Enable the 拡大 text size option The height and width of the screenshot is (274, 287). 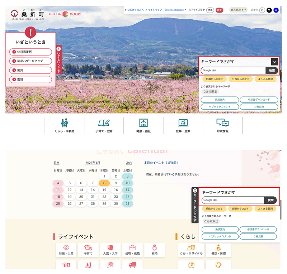[x=220, y=10]
